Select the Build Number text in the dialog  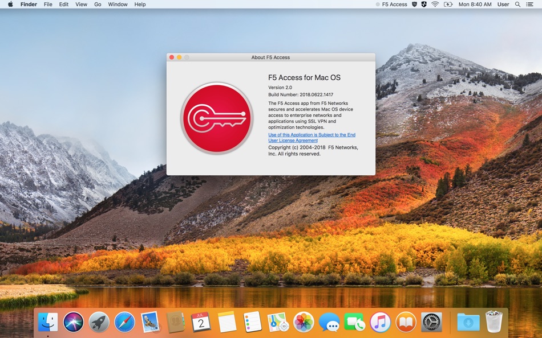[300, 94]
